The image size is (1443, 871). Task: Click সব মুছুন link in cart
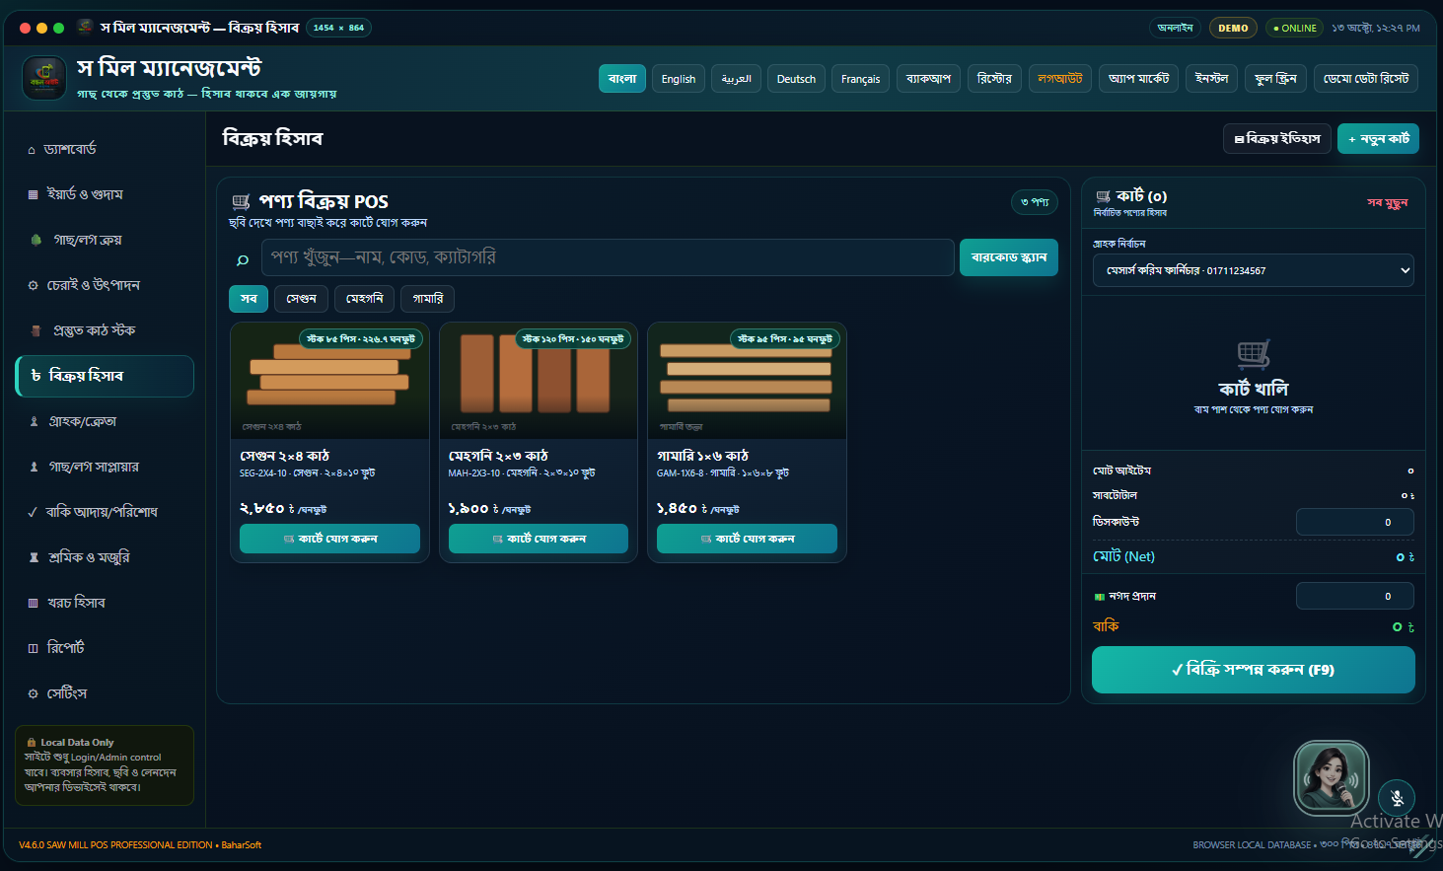click(1387, 202)
